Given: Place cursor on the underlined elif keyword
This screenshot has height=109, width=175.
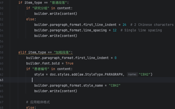Looking at the screenshot, I should click(x=22, y=52).
